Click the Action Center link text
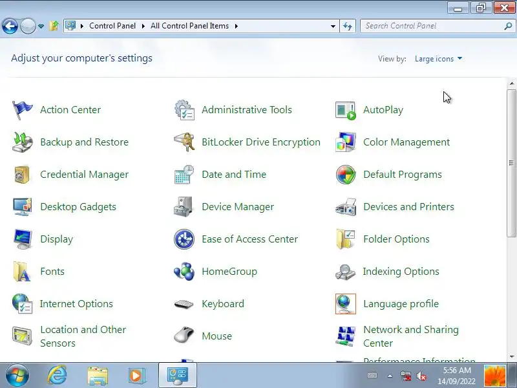The width and height of the screenshot is (517, 388). 70,110
